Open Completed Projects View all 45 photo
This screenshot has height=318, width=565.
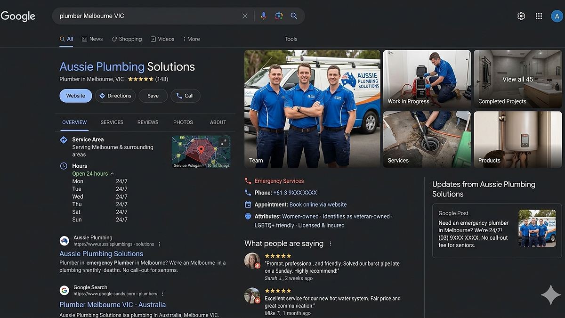coord(518,79)
